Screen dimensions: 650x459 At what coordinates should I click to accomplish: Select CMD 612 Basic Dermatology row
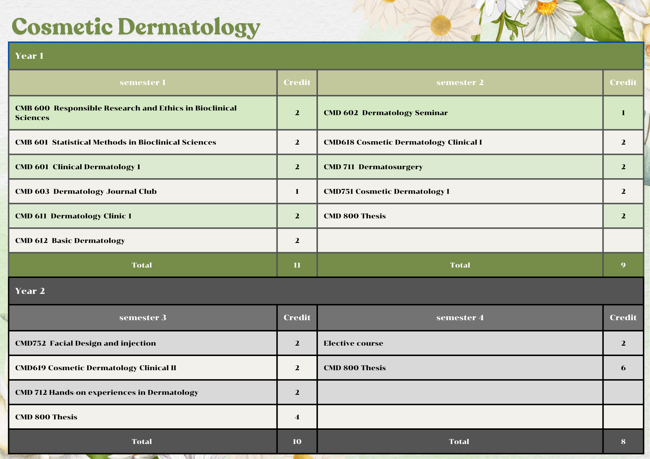(x=70, y=241)
